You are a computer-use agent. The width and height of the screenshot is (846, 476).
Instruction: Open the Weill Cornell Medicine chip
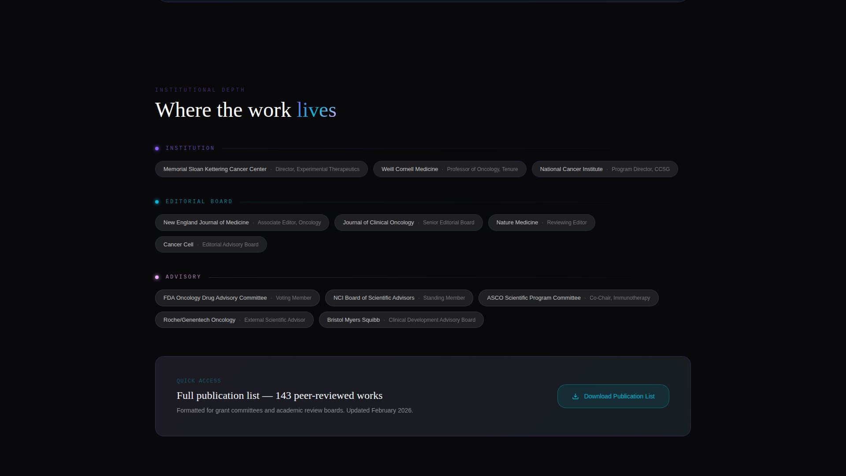[449, 169]
